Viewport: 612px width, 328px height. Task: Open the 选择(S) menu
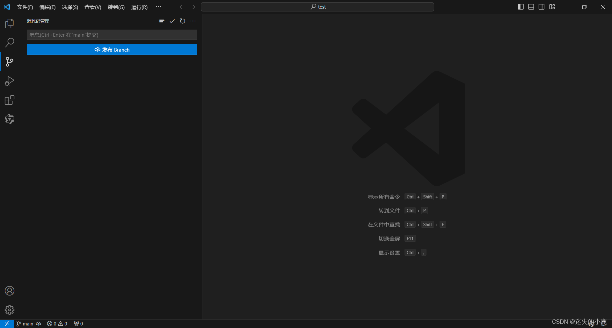click(70, 7)
